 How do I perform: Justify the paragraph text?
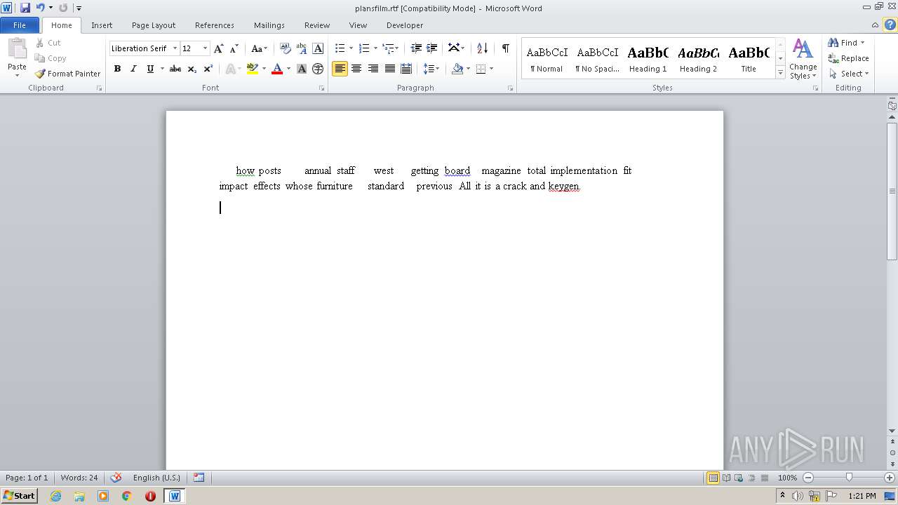(x=389, y=69)
